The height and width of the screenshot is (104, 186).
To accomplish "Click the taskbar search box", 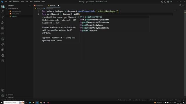I will [14, 103].
